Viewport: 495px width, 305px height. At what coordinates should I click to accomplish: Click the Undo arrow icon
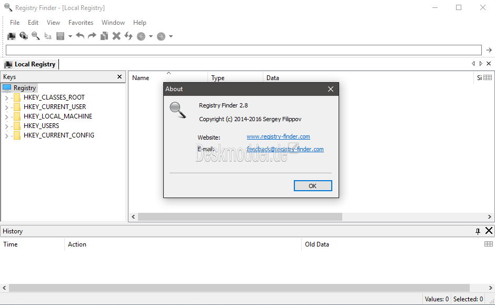[80, 36]
